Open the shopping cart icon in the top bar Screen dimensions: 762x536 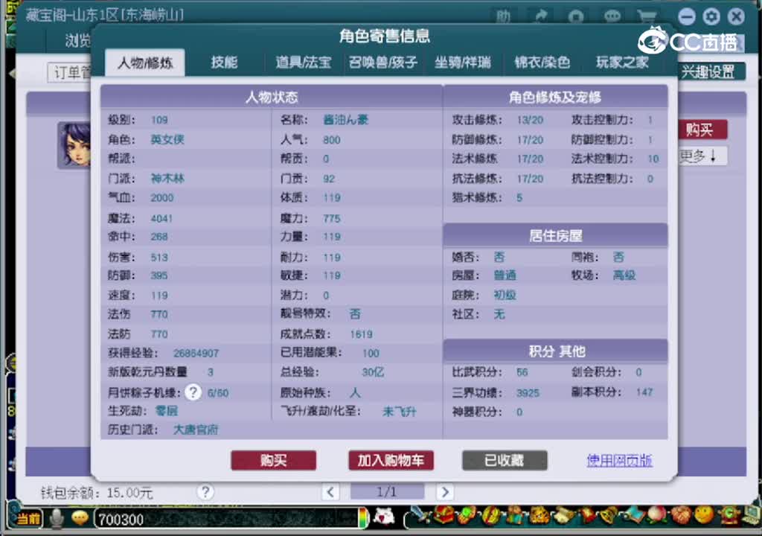647,16
